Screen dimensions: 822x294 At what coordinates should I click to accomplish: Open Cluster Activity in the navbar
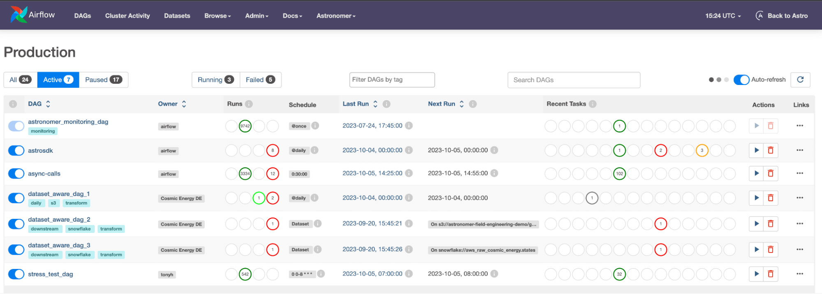(127, 16)
